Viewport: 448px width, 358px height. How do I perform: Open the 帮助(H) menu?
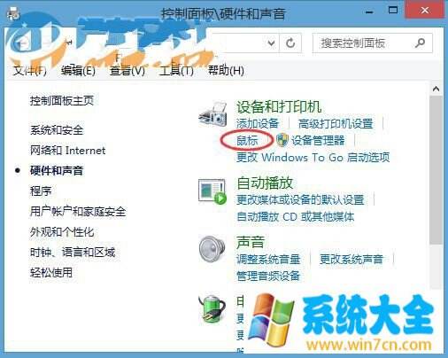(226, 71)
